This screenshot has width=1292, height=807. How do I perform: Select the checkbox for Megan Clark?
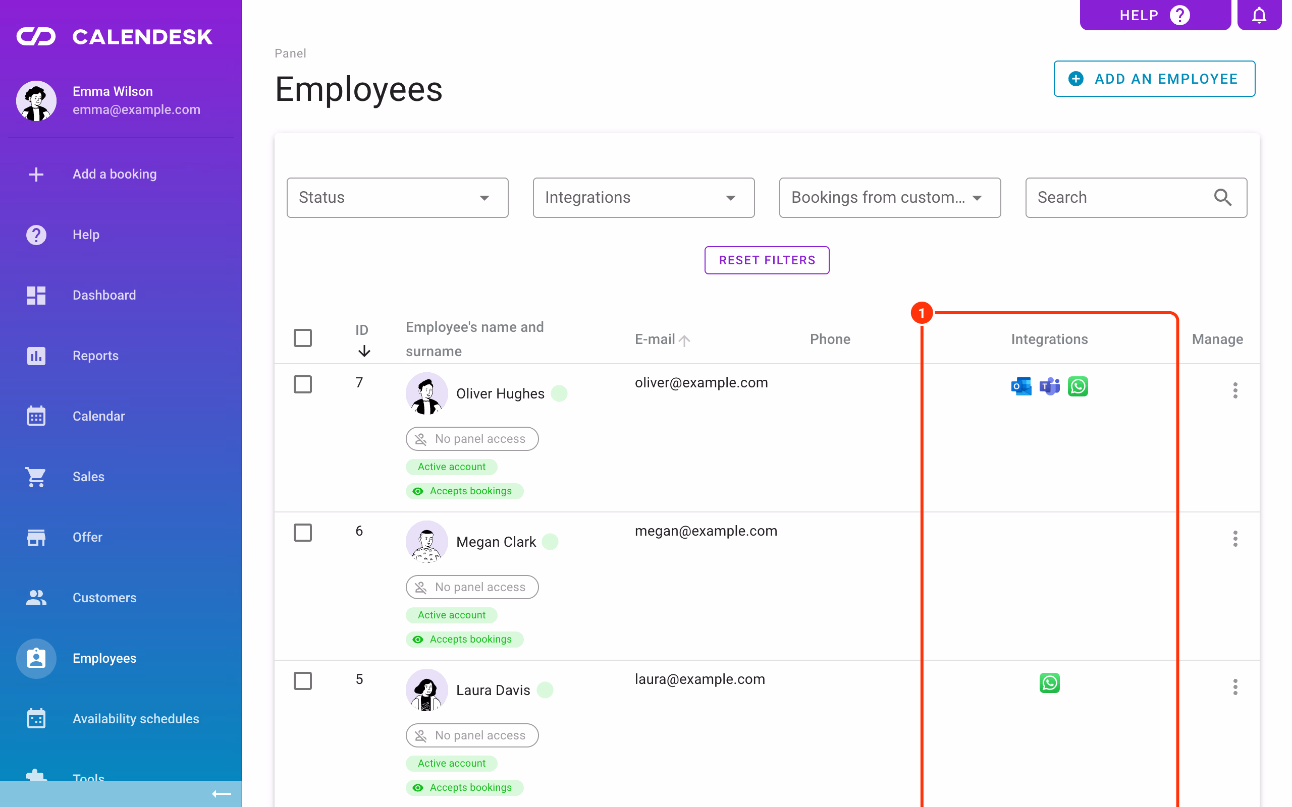(303, 533)
